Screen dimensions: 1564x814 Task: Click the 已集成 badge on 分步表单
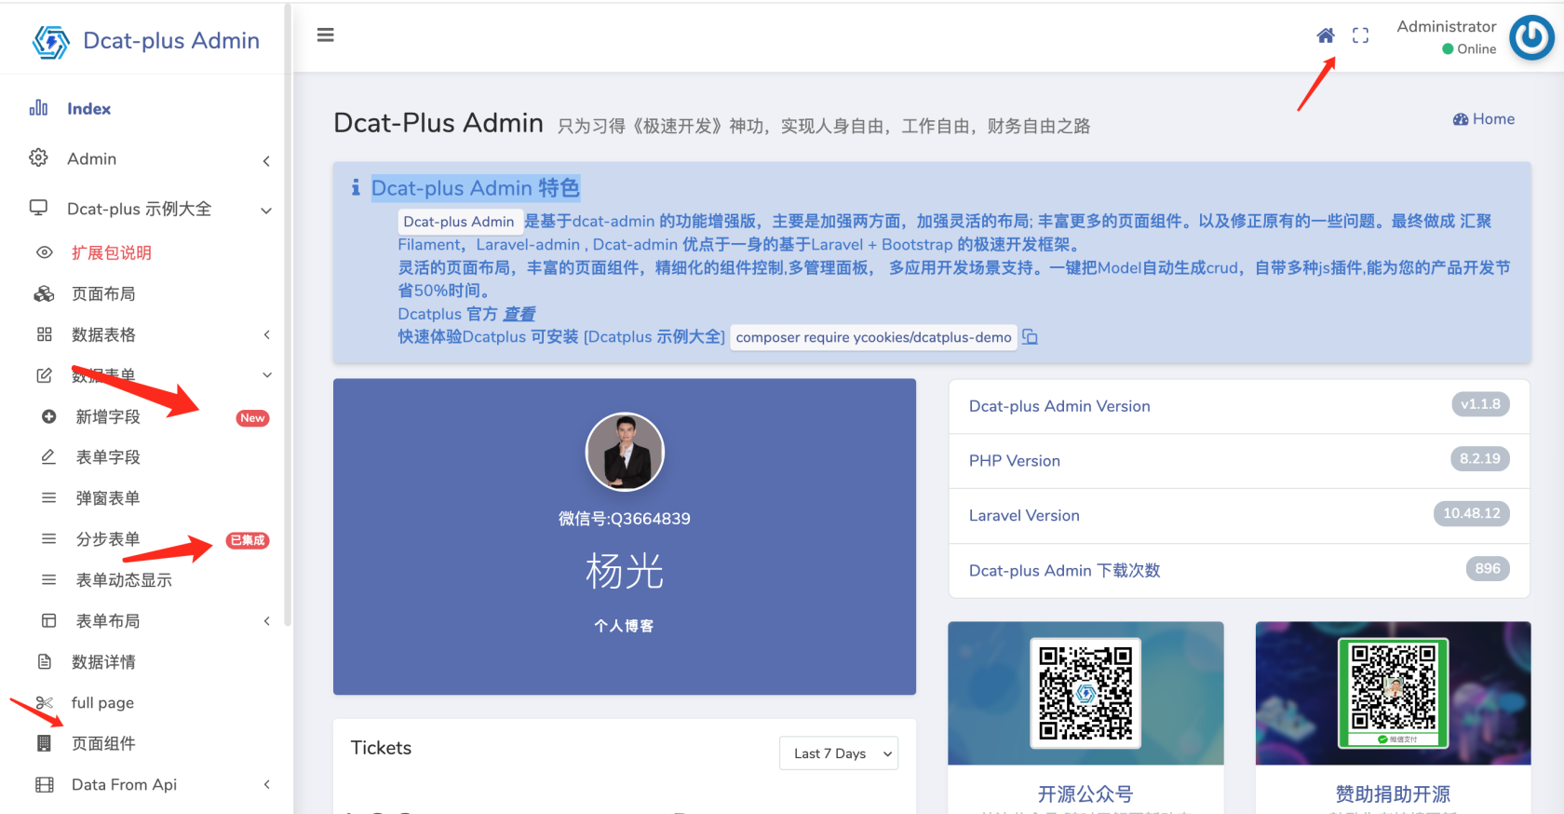click(248, 540)
